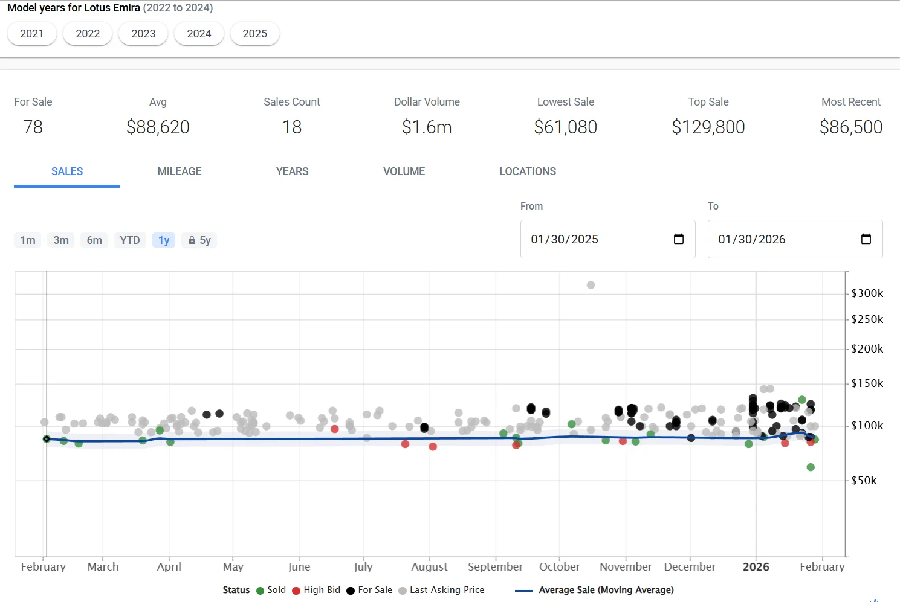Choose the 2024 model year chip
Viewport: 900px width, 602px height.
pos(199,34)
